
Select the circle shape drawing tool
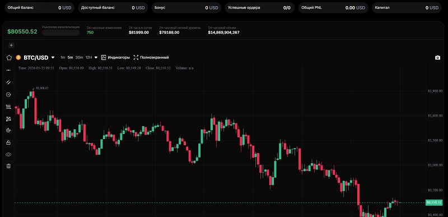[x=8, y=95]
